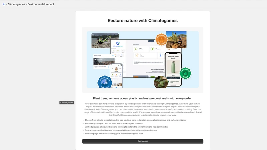Click bullet 'Multi-language and multi-currency' text

pos(114,134)
